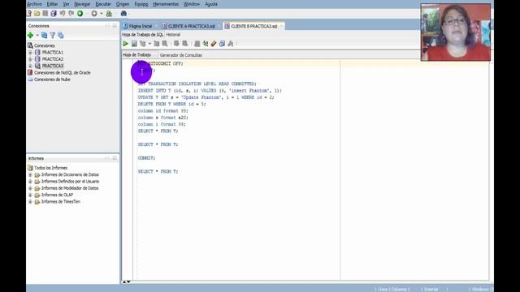Image resolution: width=520 pixels, height=292 pixels.
Task: Open the Forward navigation dropdown arrow
Action: point(101,14)
